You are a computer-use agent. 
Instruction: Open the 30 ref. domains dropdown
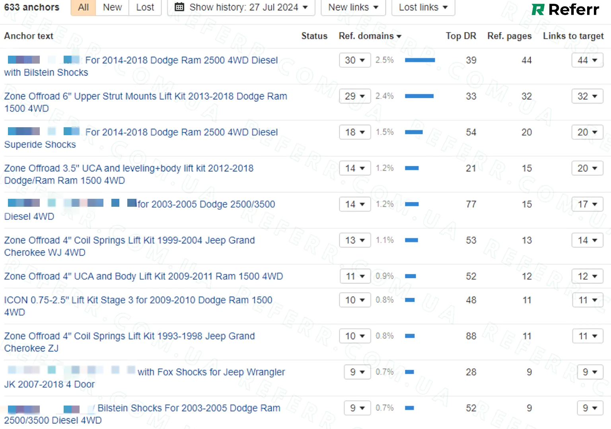click(354, 60)
